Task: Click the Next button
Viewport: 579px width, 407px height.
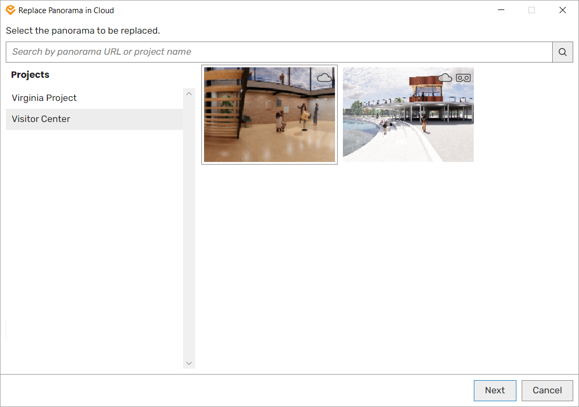Action: [x=495, y=390]
